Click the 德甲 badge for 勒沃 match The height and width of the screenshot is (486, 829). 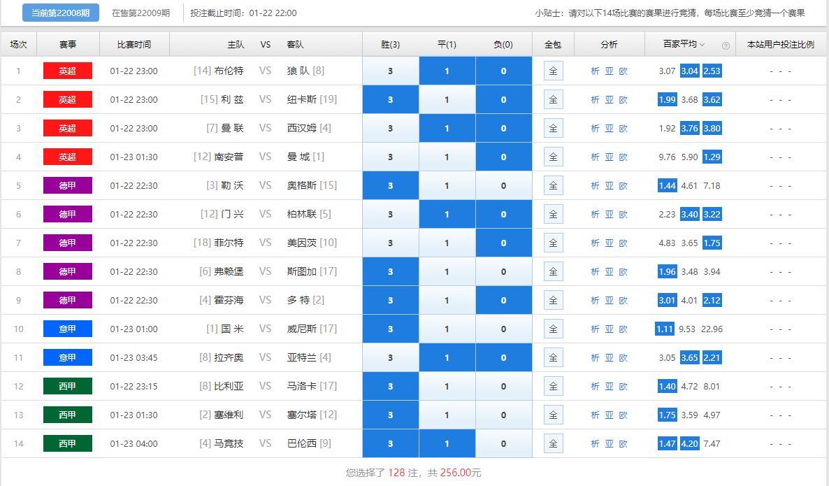[68, 185]
